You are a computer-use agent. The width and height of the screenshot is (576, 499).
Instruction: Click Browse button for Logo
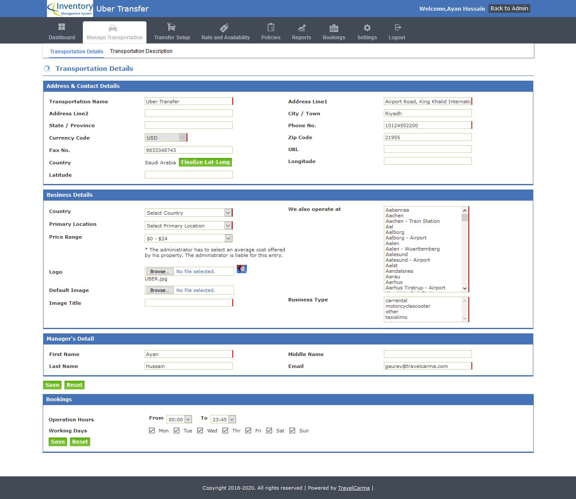[160, 271]
